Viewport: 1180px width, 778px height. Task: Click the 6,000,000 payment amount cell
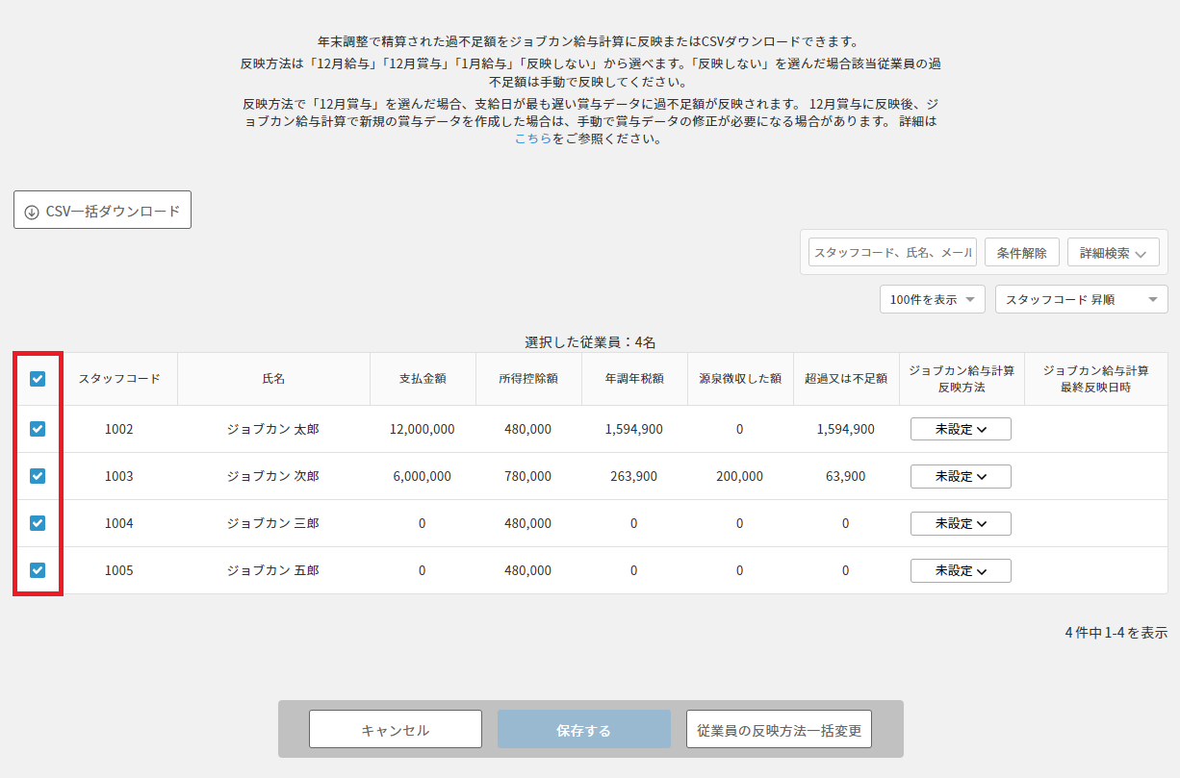click(423, 476)
